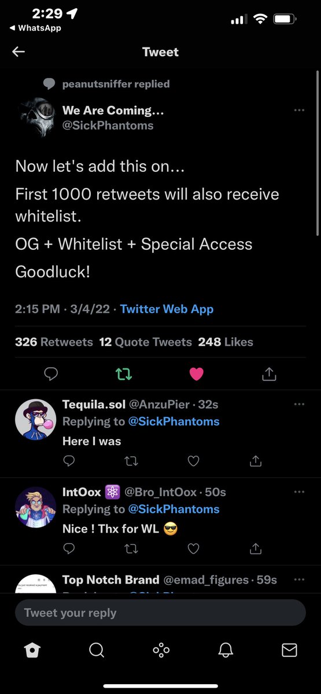Open the Twitter Web App link
This screenshot has height=694, width=321.
[x=167, y=309]
